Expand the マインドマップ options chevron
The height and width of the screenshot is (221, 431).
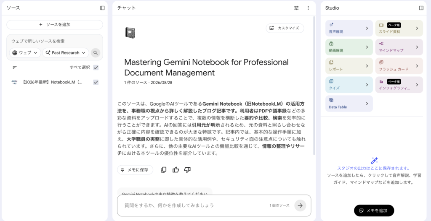[417, 47]
